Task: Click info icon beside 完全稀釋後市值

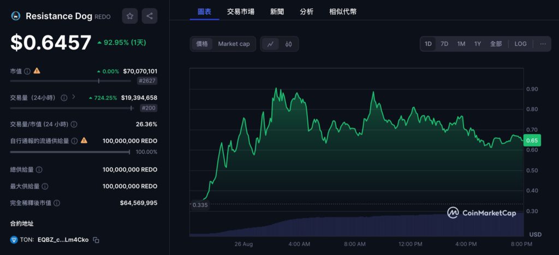Action: (x=57, y=203)
